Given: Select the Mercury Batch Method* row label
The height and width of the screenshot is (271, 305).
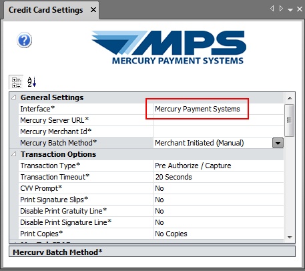Looking at the screenshot, I should [59, 143].
